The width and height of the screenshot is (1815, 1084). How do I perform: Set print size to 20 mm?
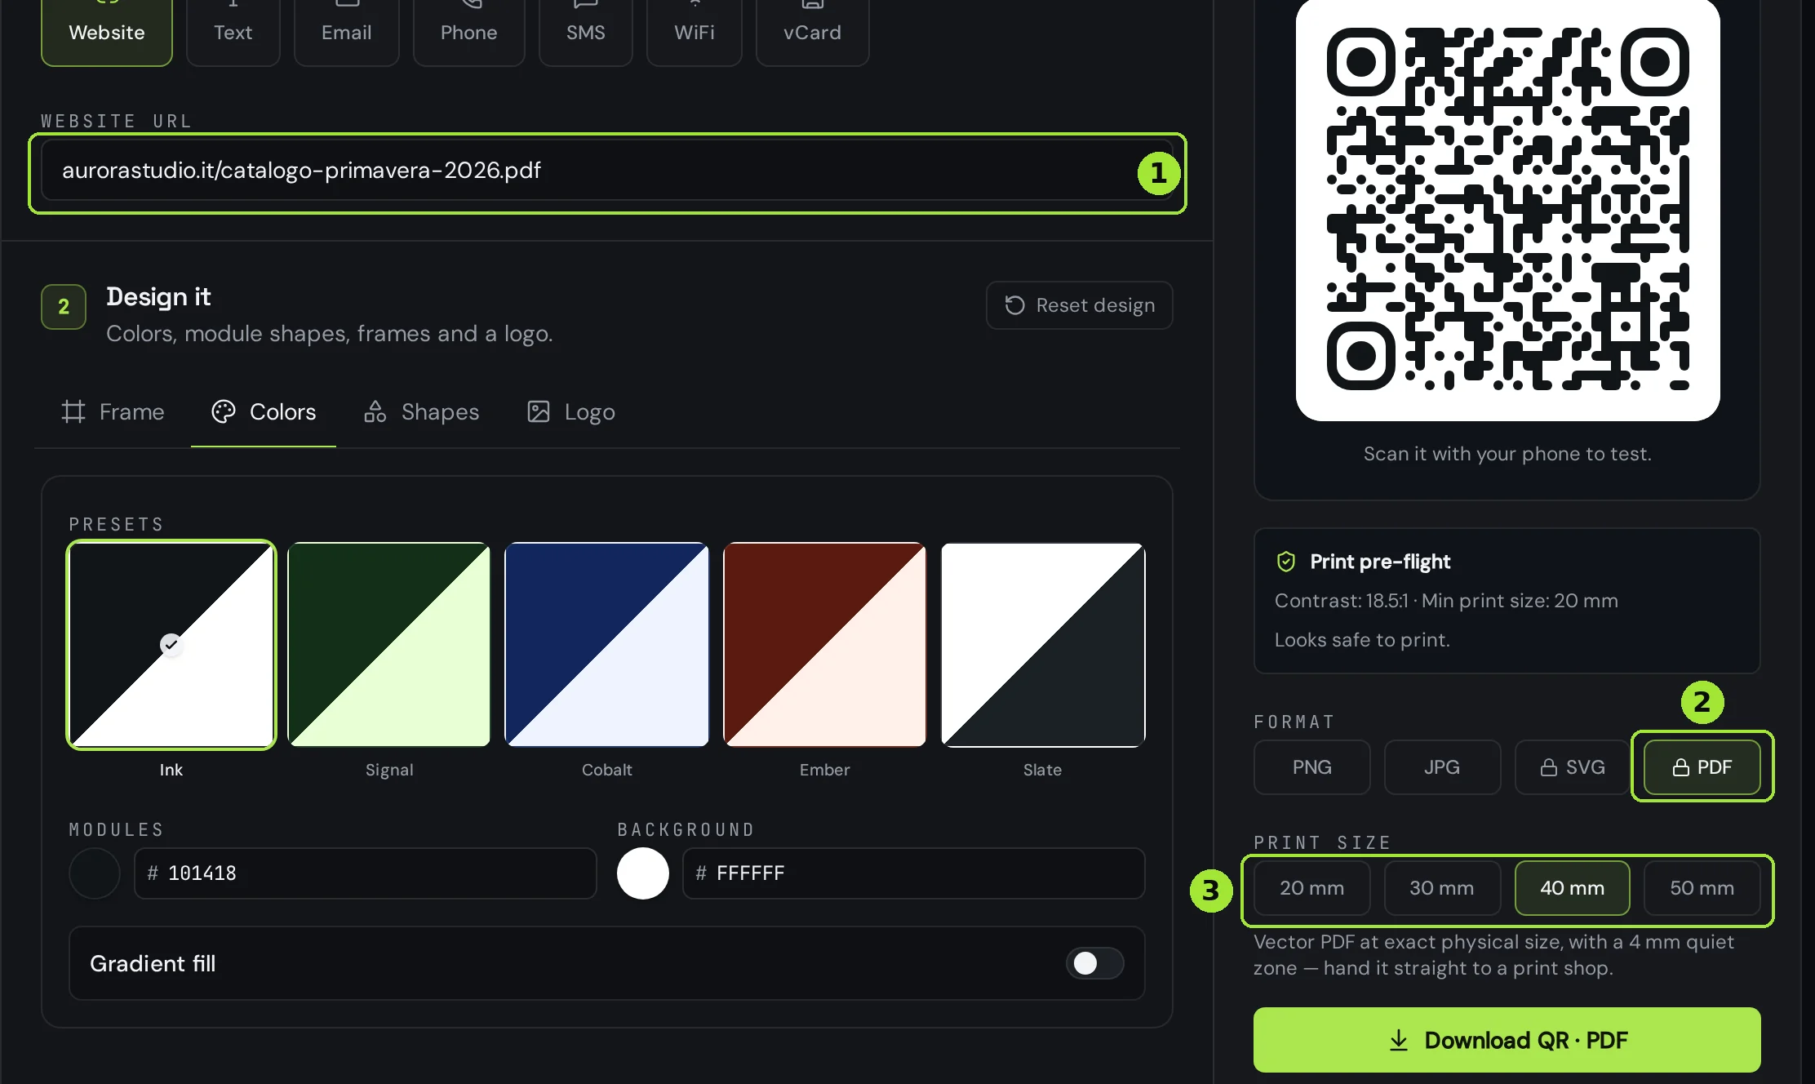point(1312,888)
